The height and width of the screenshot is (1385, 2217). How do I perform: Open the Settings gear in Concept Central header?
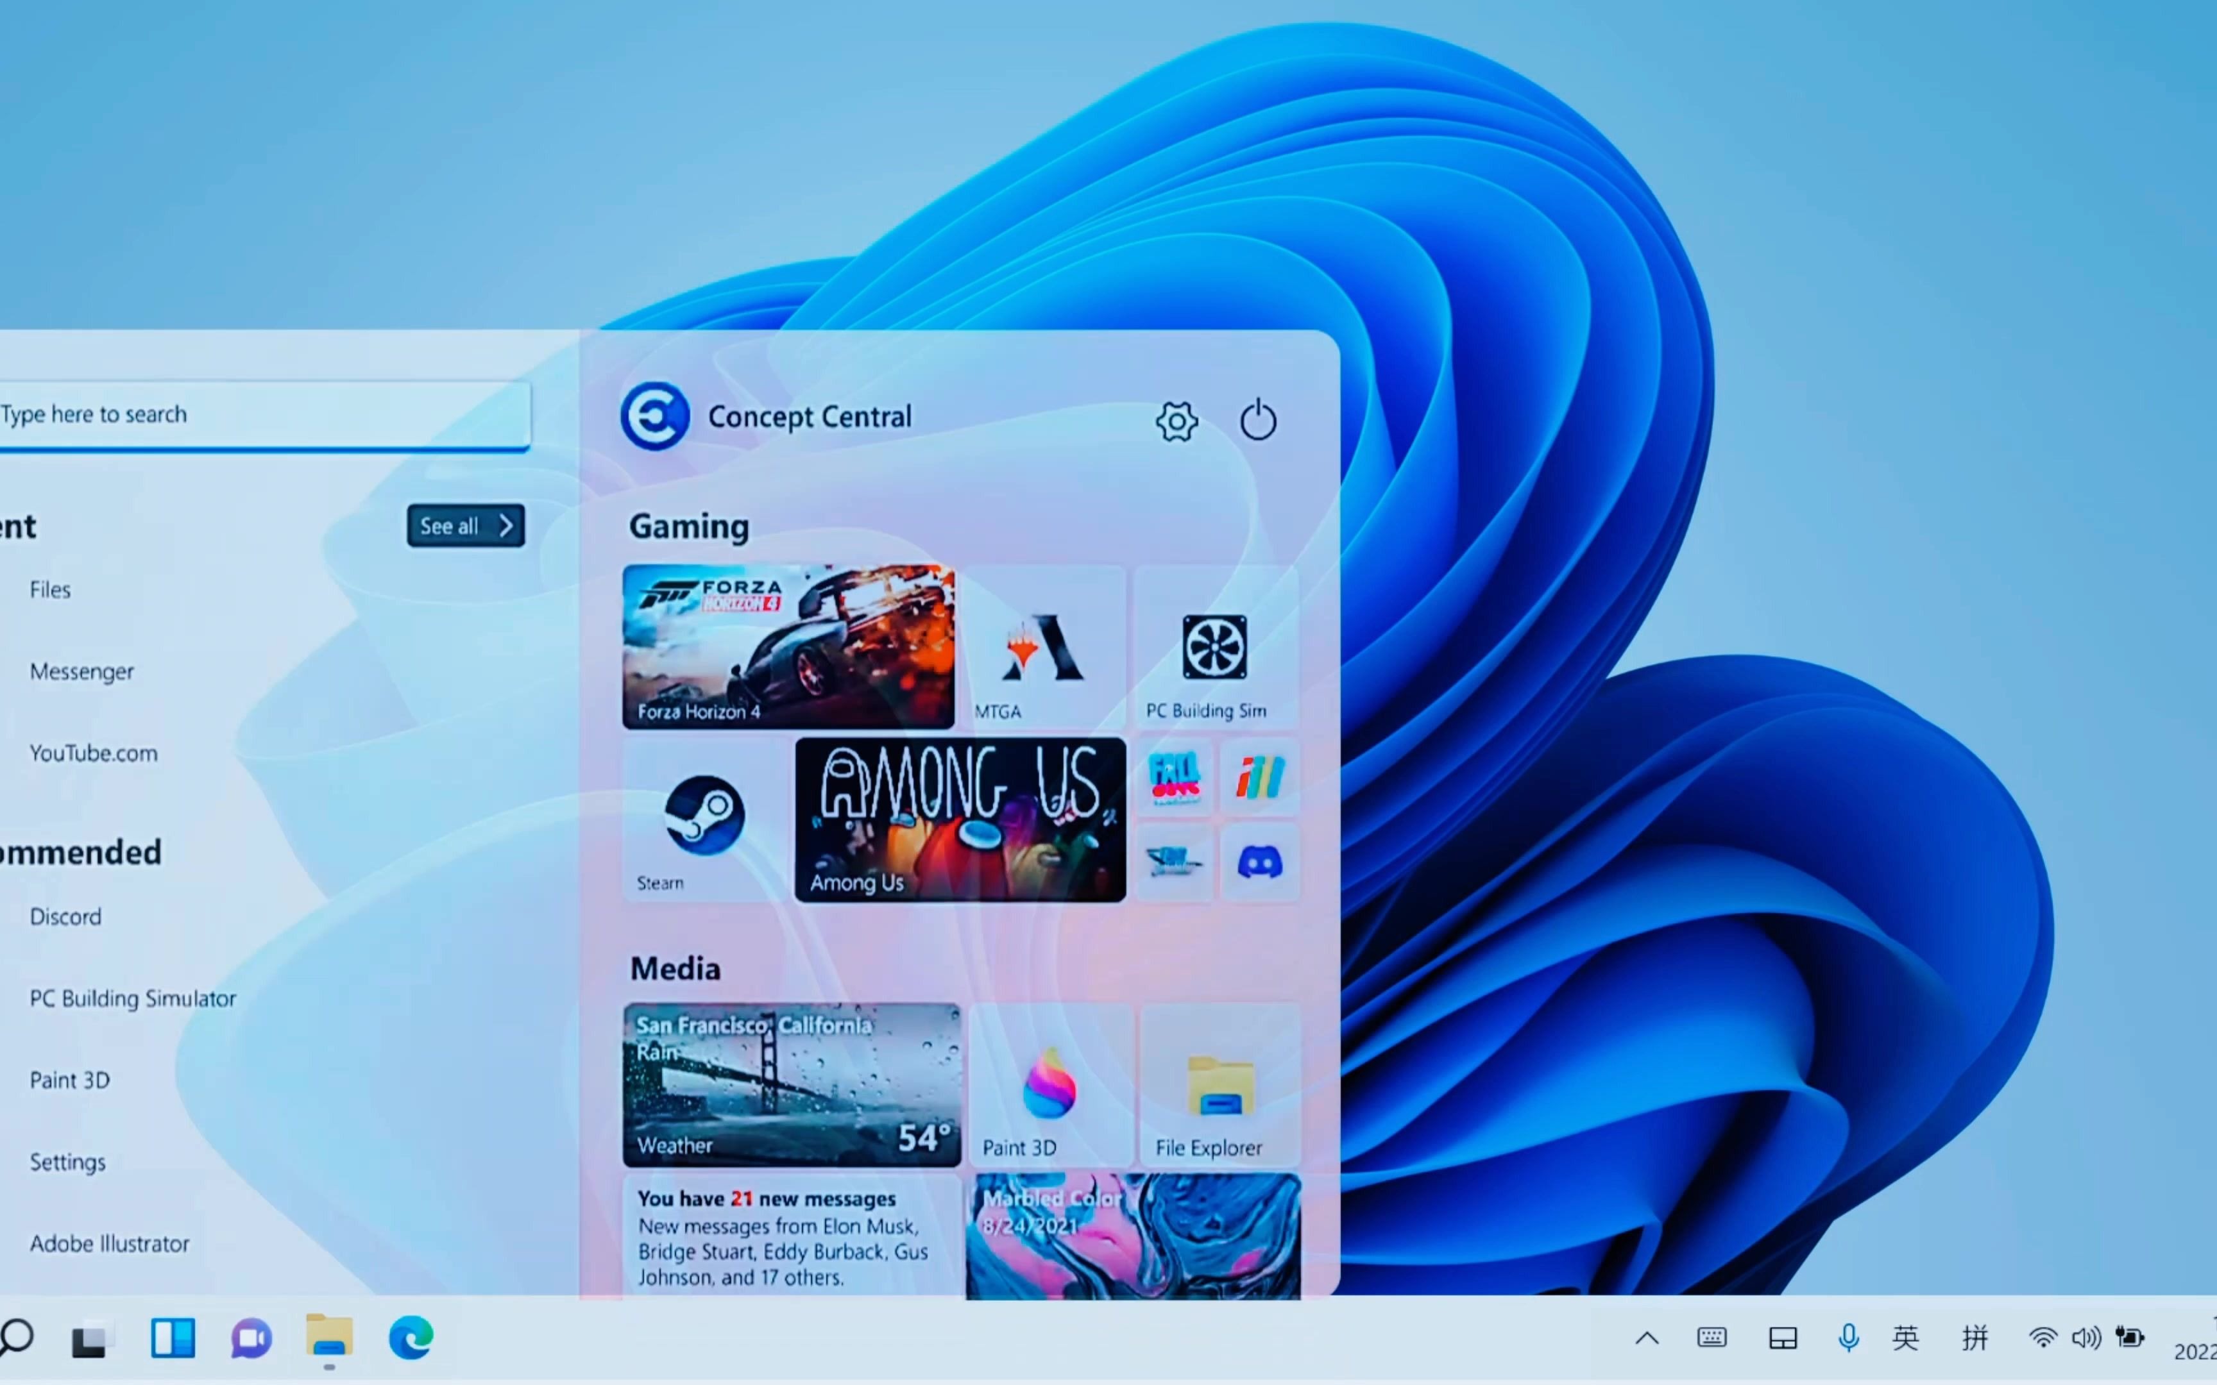(1176, 421)
